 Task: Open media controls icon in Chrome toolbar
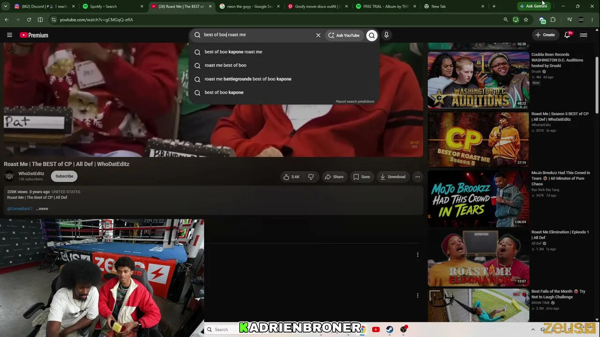(x=570, y=20)
